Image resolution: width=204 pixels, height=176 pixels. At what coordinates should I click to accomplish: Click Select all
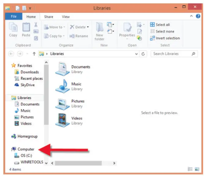point(160,25)
